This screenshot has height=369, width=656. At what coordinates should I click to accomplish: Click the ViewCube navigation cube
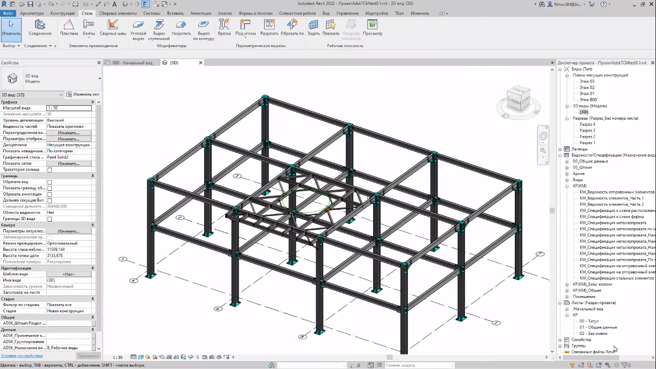pyautogui.click(x=519, y=98)
